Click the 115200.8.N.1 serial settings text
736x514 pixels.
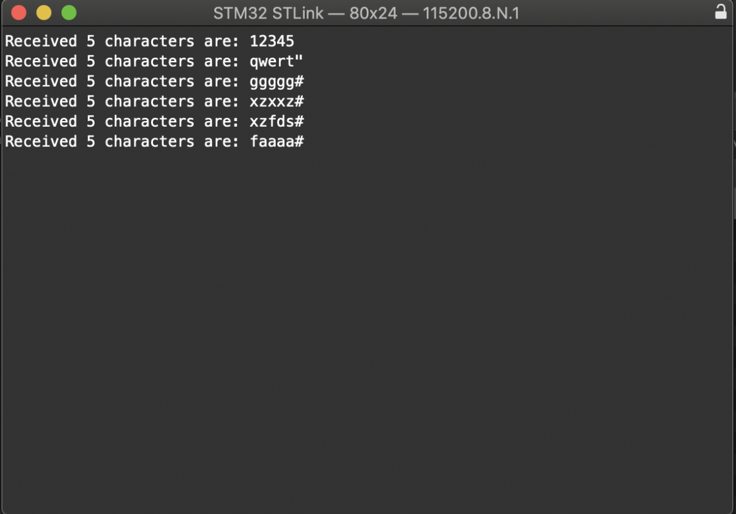(471, 13)
